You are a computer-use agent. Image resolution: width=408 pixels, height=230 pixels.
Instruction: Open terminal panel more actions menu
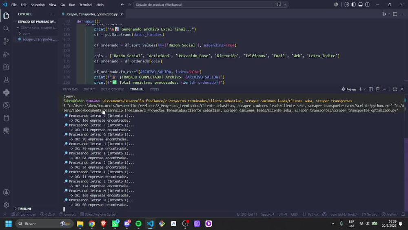click(385, 89)
